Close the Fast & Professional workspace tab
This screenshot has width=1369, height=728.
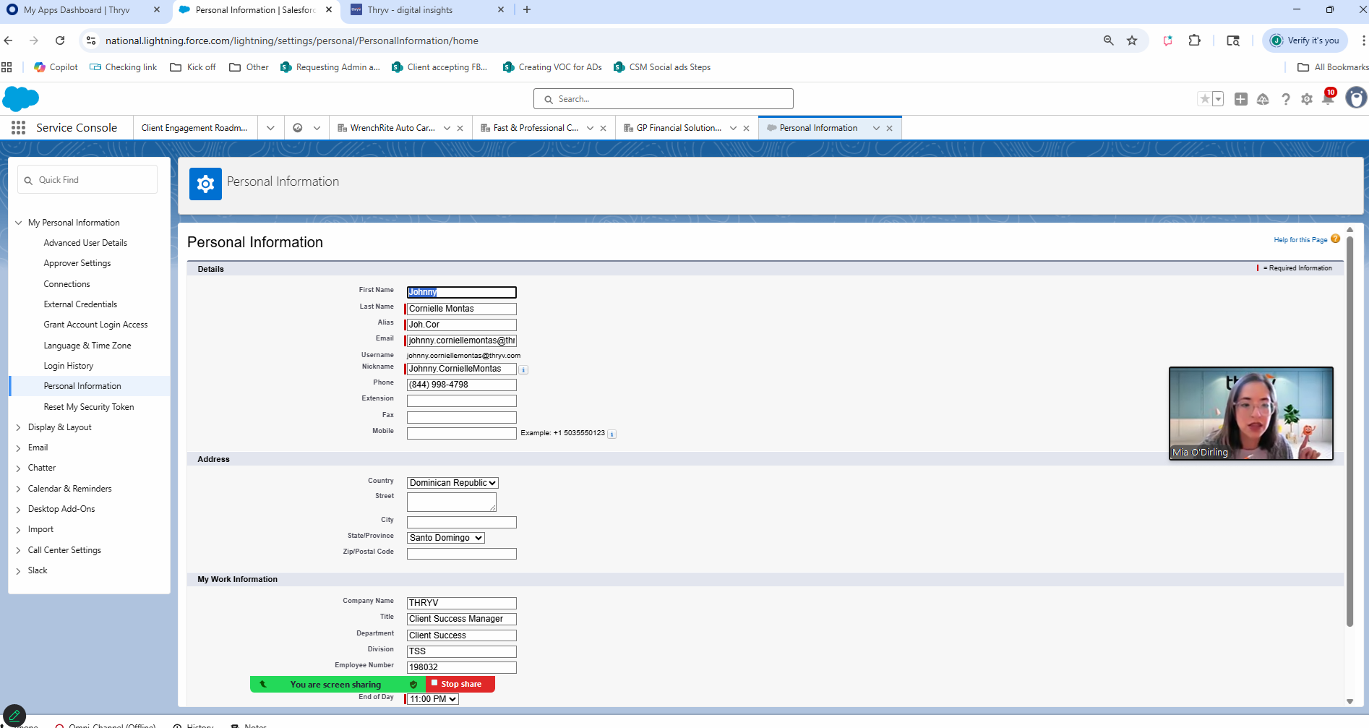[604, 128]
